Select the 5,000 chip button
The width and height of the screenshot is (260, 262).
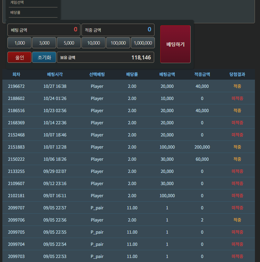[x=69, y=43]
